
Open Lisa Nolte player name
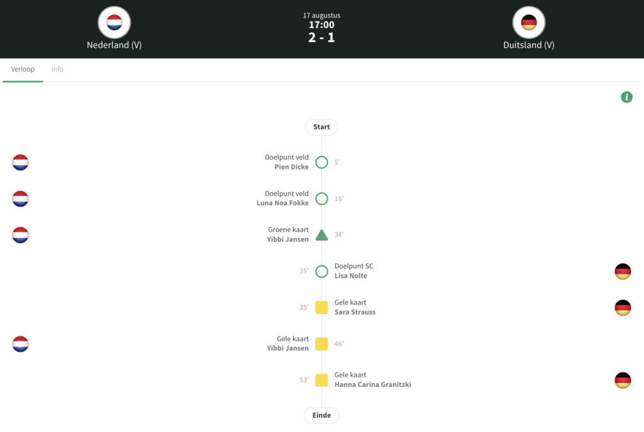[351, 276]
